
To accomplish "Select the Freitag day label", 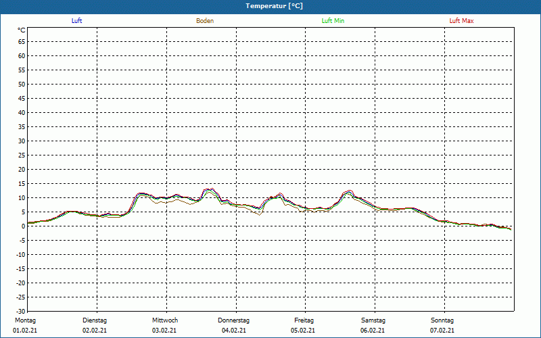I will 304,320.
